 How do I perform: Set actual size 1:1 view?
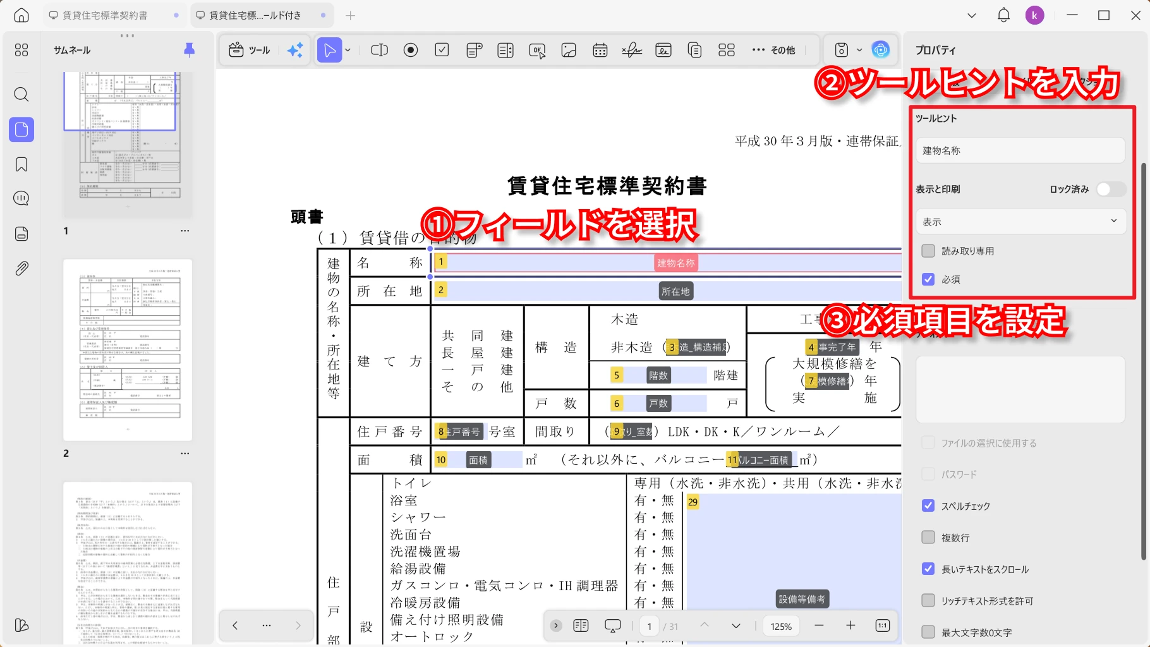pyautogui.click(x=883, y=626)
